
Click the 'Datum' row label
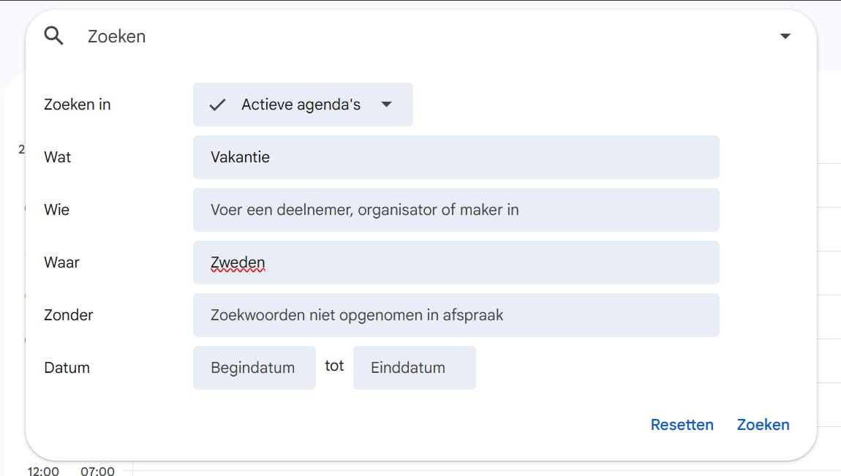pos(67,368)
